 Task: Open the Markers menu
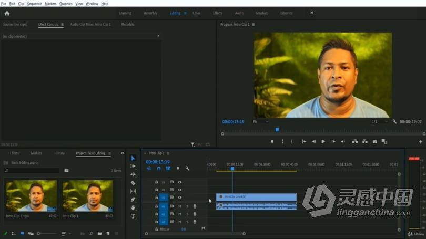[x=50, y=4]
